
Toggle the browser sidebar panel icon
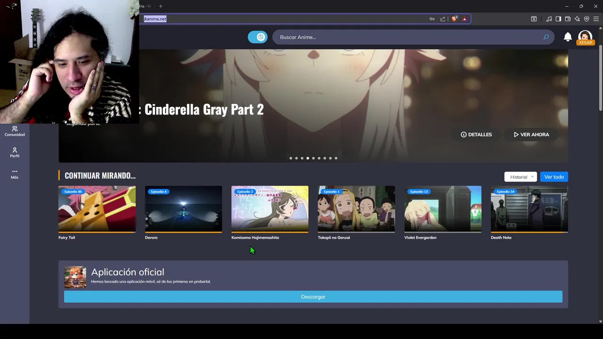tap(558, 19)
